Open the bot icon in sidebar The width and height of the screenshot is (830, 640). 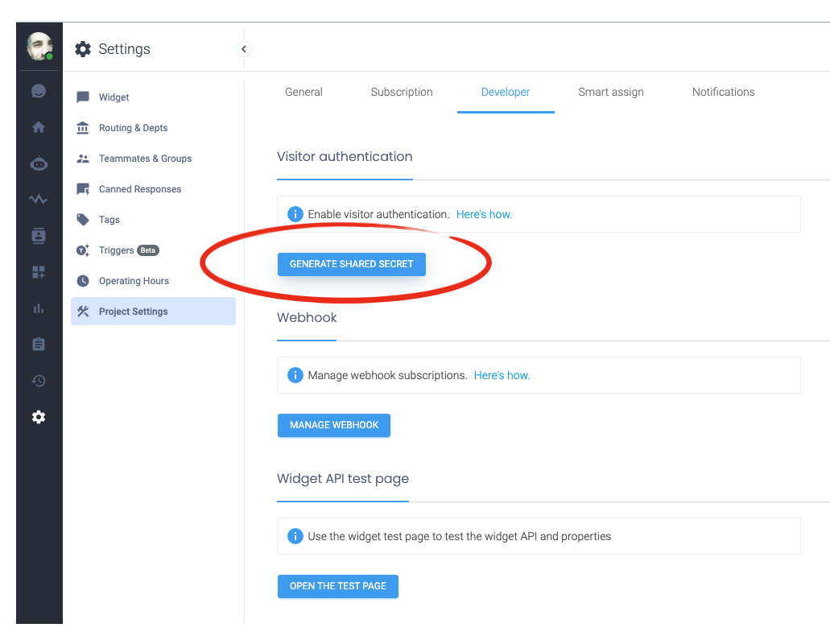(x=39, y=163)
